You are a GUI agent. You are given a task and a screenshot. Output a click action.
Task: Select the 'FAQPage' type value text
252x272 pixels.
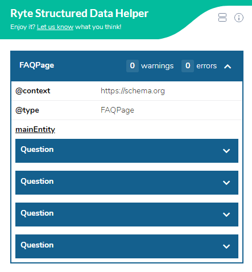117,110
